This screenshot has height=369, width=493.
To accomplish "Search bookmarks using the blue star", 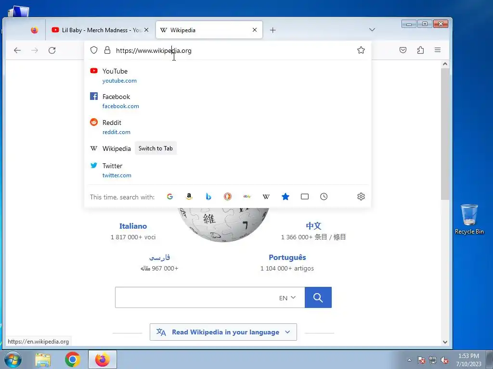I will (x=285, y=197).
